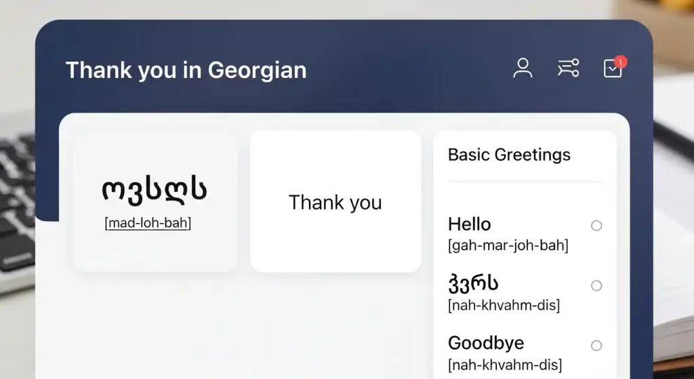Open the checklist tasks icon
Image resolution: width=694 pixels, height=379 pixels.
pyautogui.click(x=612, y=69)
